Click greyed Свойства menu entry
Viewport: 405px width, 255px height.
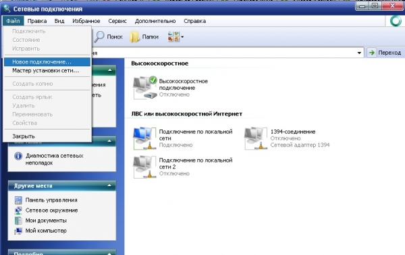47,123
